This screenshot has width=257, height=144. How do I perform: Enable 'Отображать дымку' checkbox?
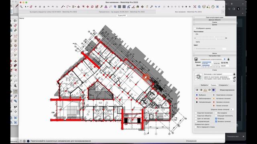(x=195, y=28)
